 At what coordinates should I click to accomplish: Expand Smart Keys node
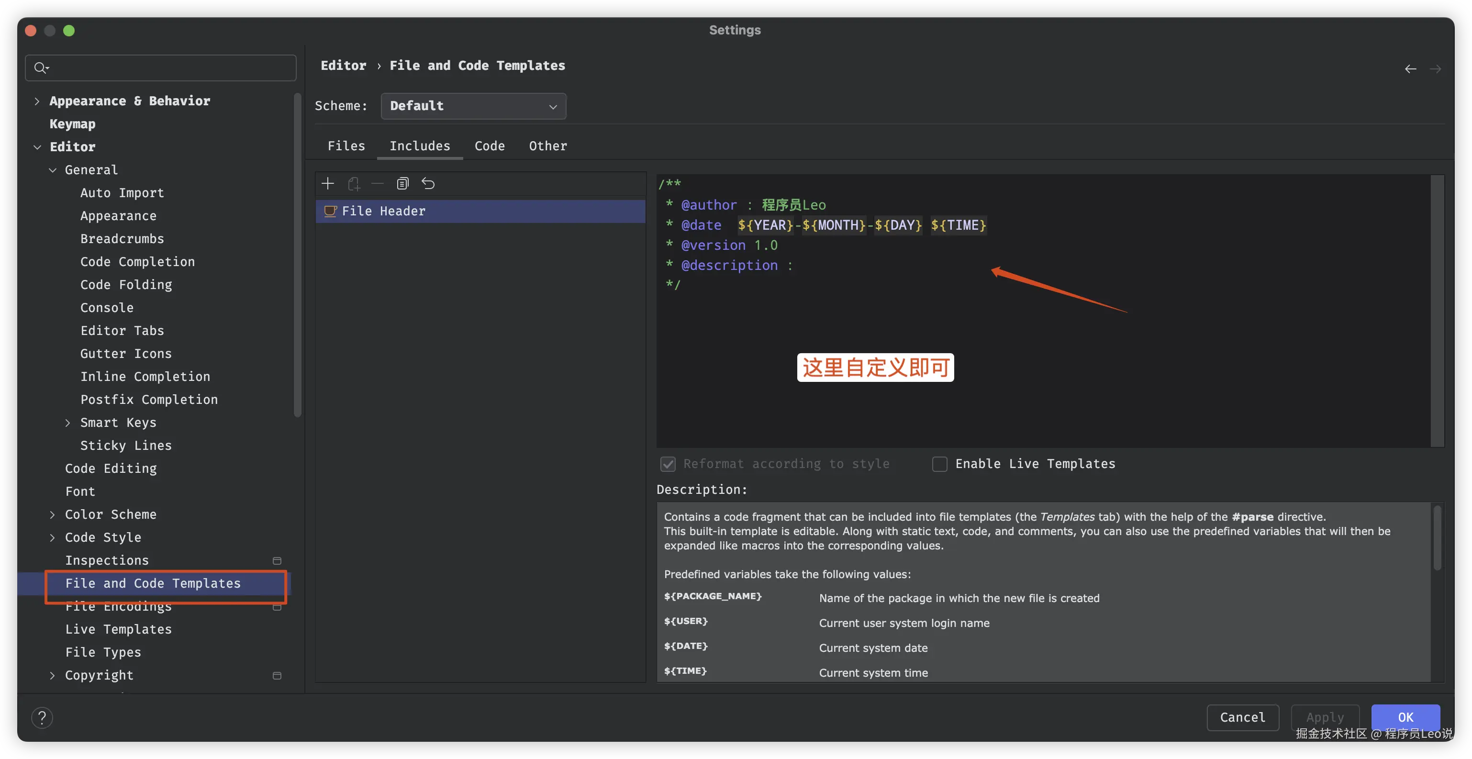[x=67, y=423]
